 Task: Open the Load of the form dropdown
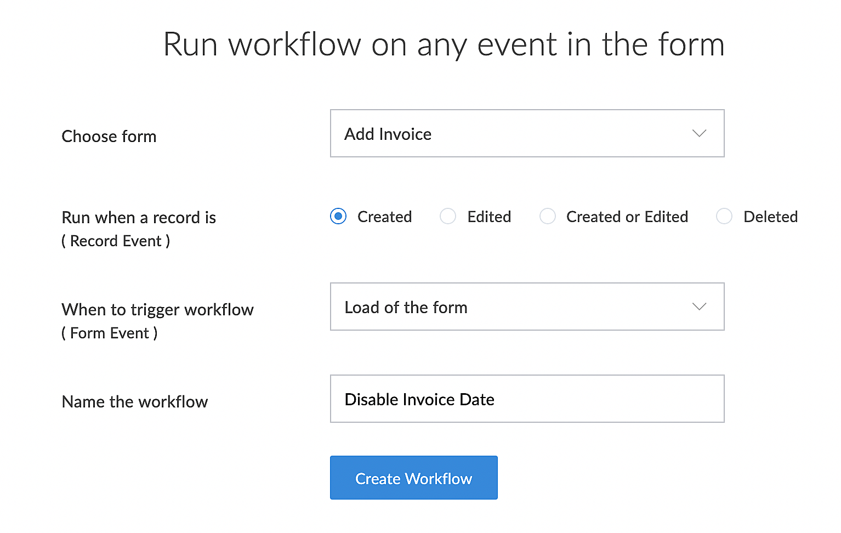526,307
